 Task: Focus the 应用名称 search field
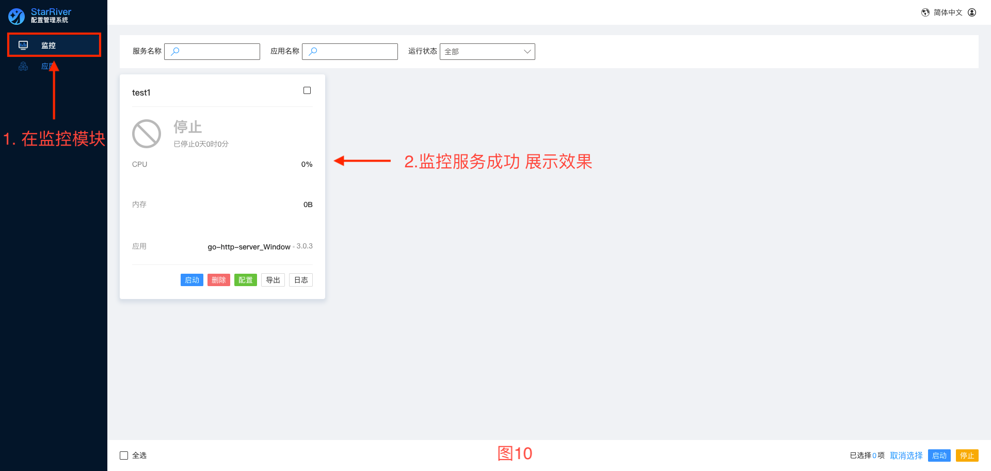pos(350,52)
